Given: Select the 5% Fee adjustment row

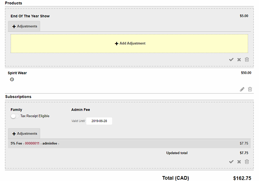Looking at the screenshot, I should click(x=129, y=143).
